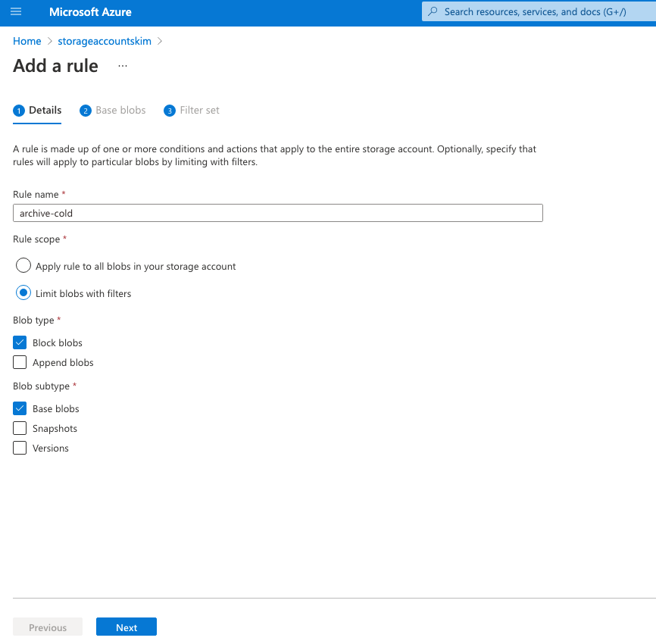Open the ellipsis more options menu
656x644 pixels.
click(x=123, y=66)
